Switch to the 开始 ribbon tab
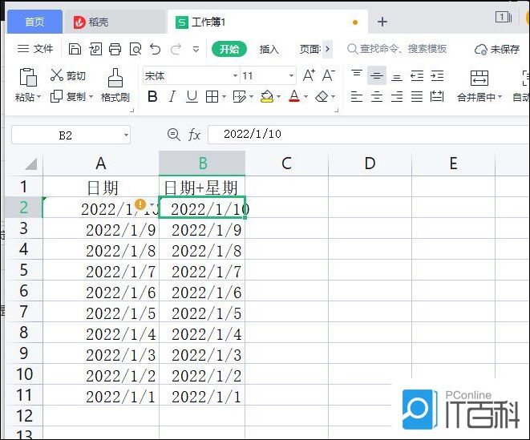 point(229,50)
